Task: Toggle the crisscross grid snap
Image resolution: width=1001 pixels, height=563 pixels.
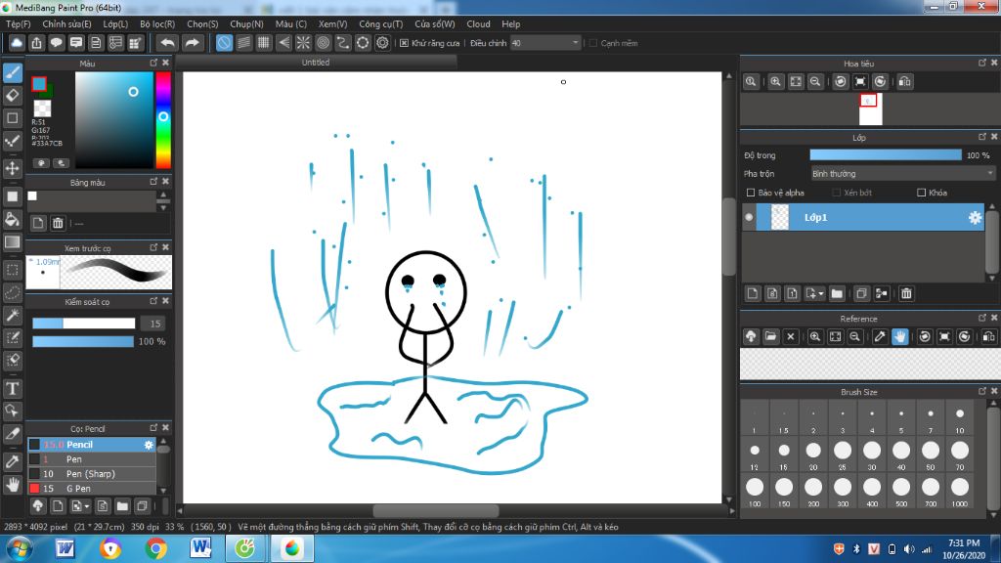Action: (264, 43)
